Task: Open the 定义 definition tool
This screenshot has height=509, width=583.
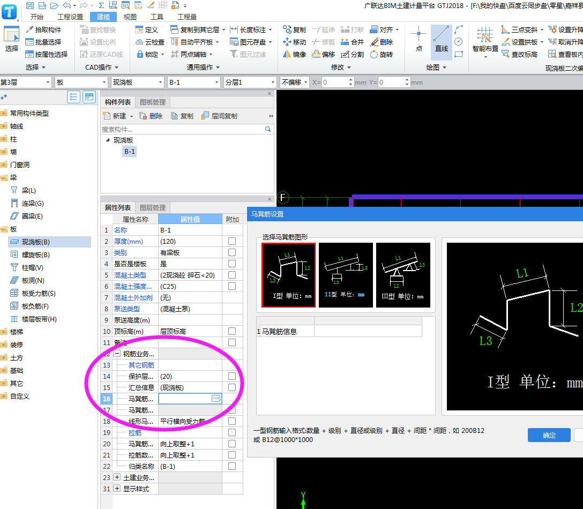Action: 147,30
